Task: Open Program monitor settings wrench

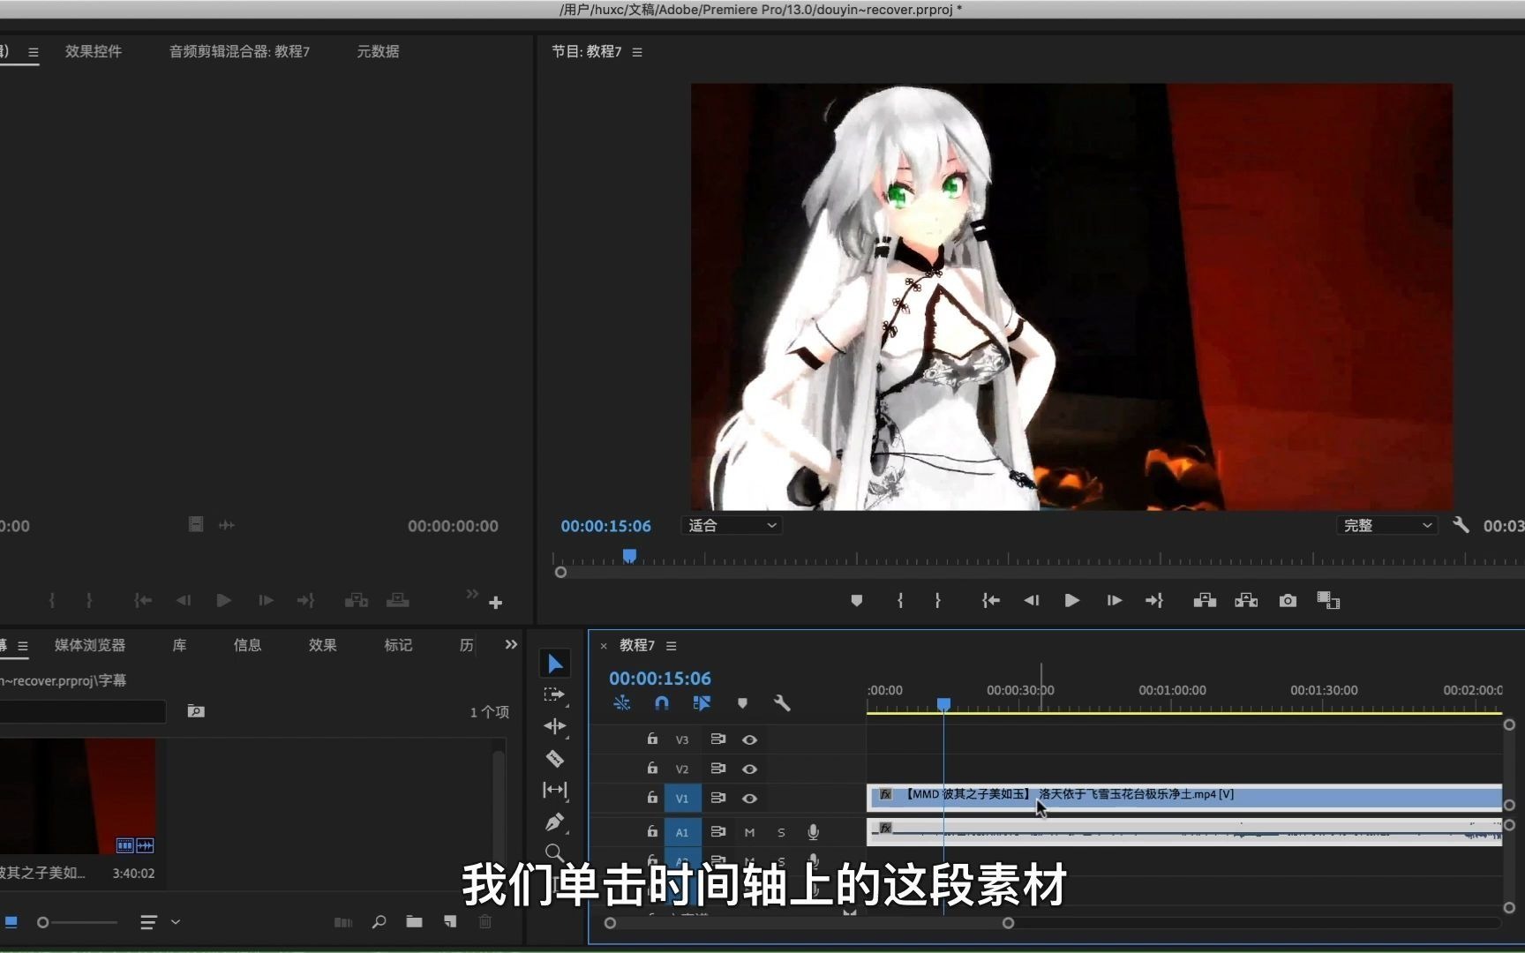Action: (x=1461, y=525)
